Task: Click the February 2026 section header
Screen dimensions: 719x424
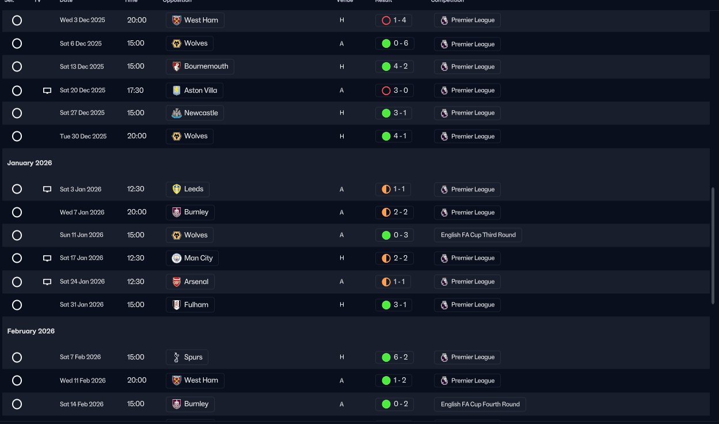Action: (x=31, y=331)
